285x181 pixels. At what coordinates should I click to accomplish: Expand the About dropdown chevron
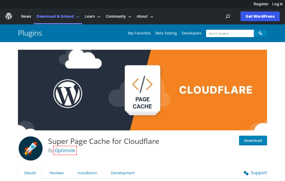tap(152, 17)
